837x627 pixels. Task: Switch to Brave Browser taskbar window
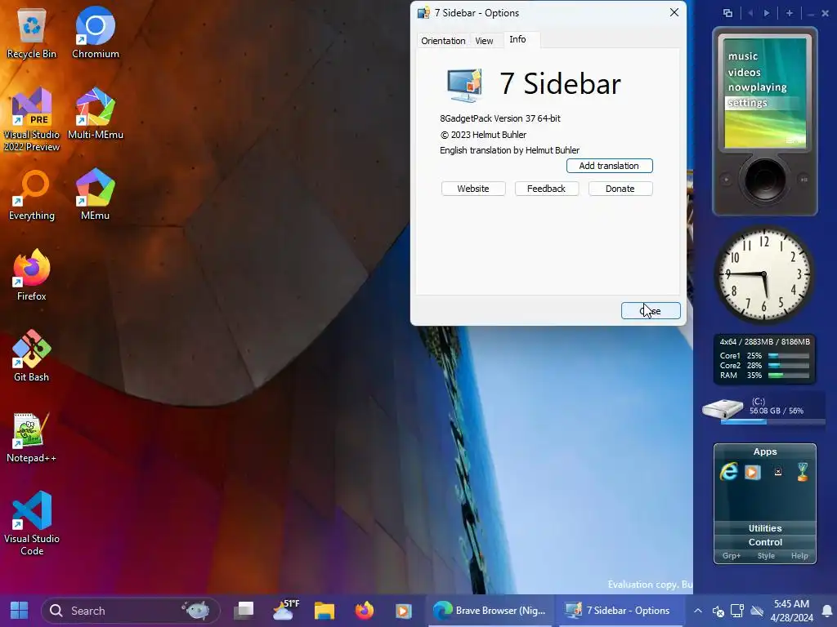click(490, 611)
